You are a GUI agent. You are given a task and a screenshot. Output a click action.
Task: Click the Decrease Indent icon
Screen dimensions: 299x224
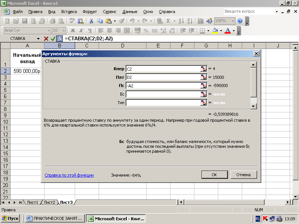point(183,31)
